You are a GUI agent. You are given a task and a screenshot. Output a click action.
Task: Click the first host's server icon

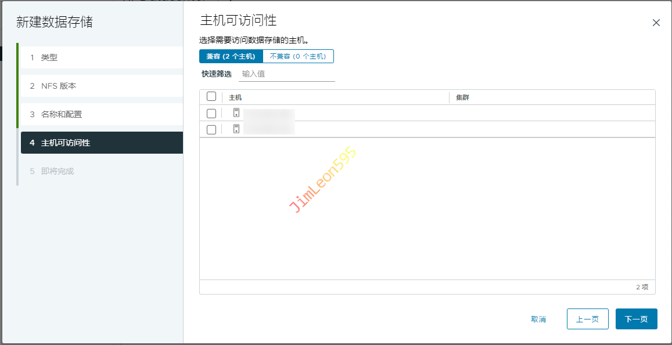tap(236, 113)
